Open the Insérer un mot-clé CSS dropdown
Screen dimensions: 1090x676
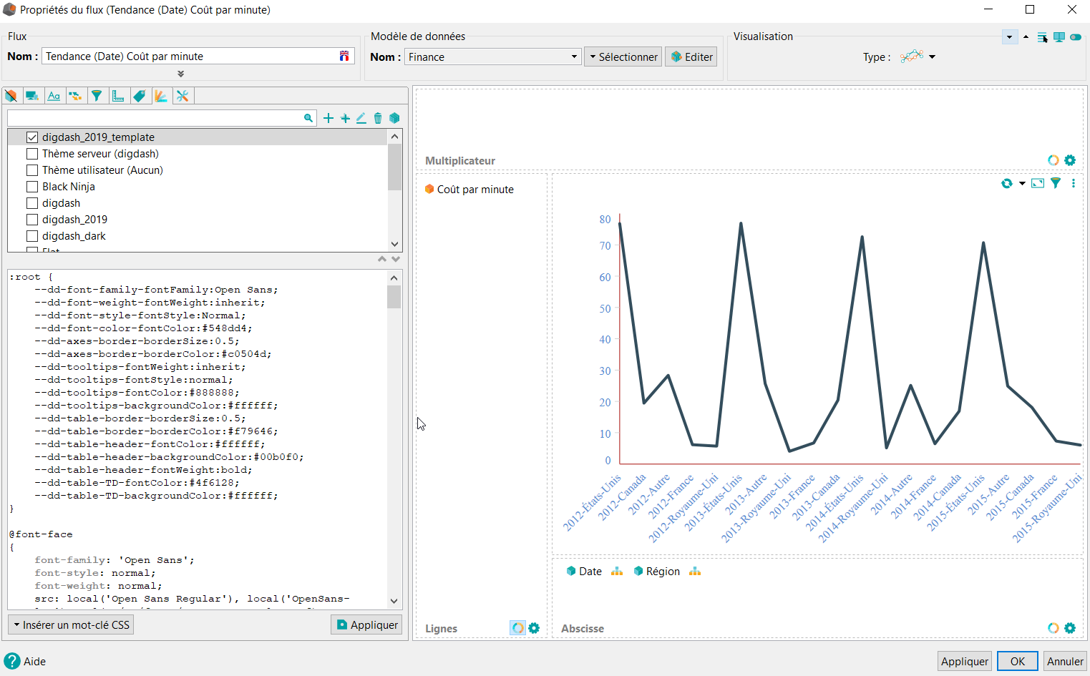(71, 624)
